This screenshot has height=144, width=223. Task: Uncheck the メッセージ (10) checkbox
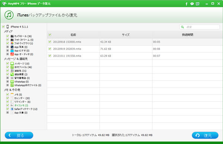click(x=7, y=63)
